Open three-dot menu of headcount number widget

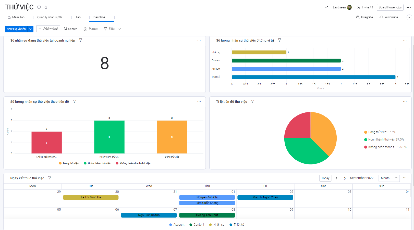pos(199,40)
